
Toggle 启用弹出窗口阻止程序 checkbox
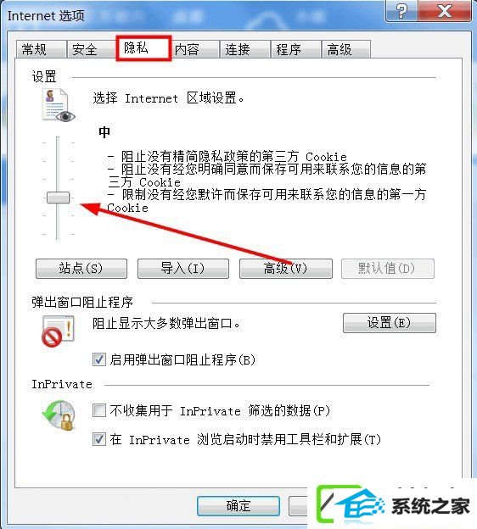point(99,359)
